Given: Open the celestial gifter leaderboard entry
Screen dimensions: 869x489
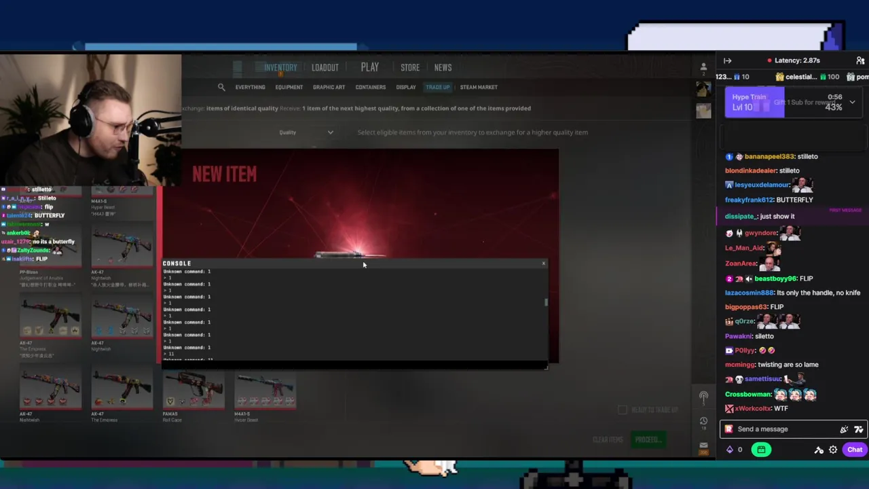Looking at the screenshot, I should (x=807, y=77).
